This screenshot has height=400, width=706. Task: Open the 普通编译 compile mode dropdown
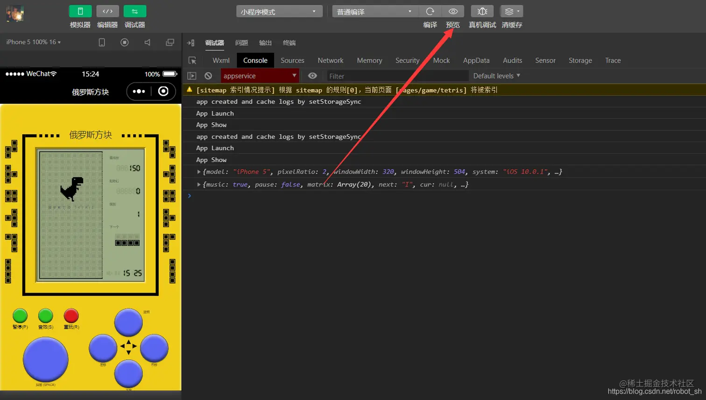(x=375, y=12)
